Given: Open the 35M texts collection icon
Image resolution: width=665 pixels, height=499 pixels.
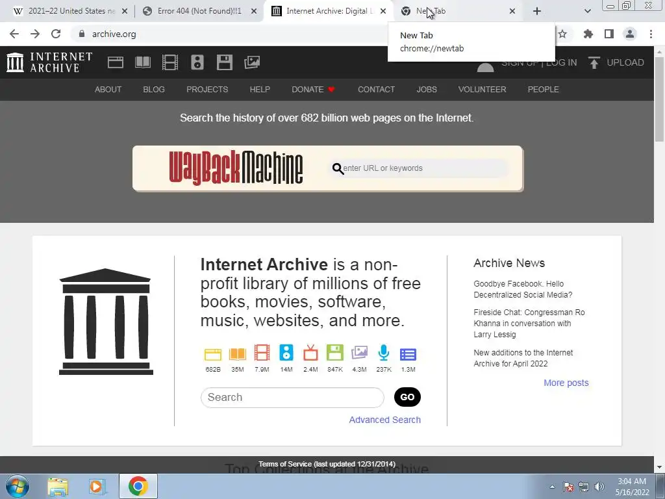Looking at the screenshot, I should 238,354.
